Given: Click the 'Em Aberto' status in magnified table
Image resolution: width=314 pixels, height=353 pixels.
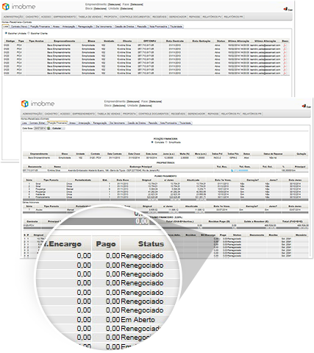Looking at the screenshot, I should (138, 320).
